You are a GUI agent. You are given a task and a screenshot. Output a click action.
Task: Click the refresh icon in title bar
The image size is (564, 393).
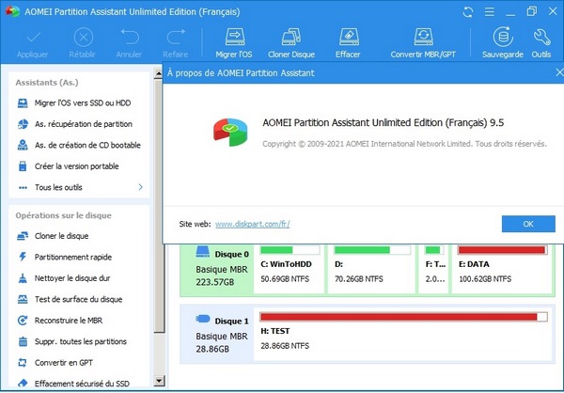tap(468, 12)
